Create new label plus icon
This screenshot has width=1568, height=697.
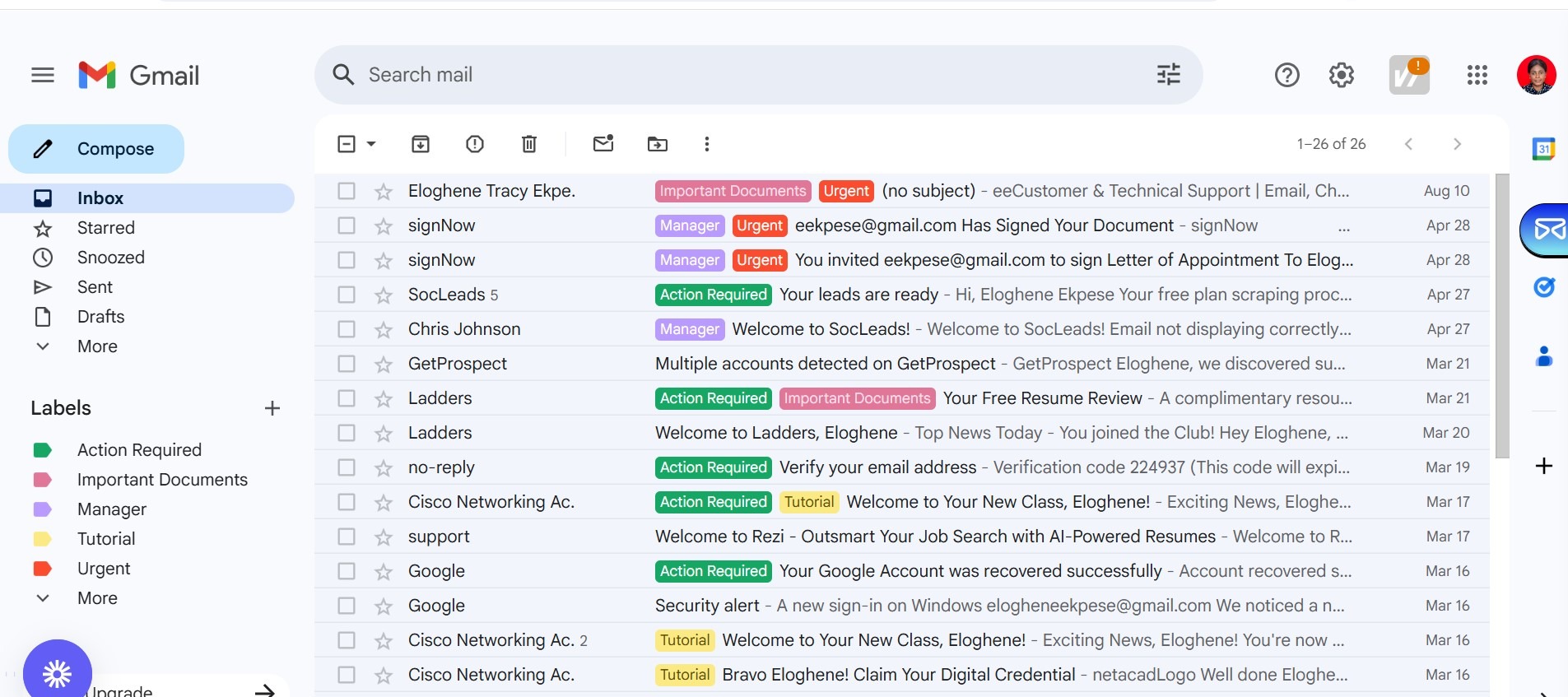[x=272, y=408]
